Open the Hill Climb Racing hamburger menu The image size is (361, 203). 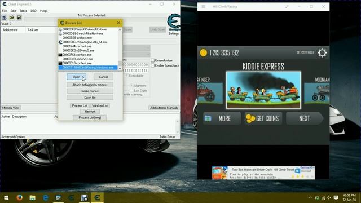point(204,7)
